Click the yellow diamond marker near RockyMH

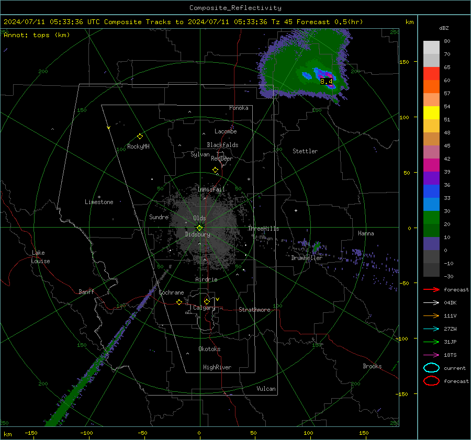tap(140, 137)
